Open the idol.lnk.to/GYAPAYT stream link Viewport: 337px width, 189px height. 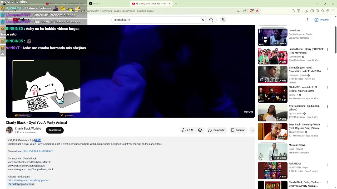point(38,151)
